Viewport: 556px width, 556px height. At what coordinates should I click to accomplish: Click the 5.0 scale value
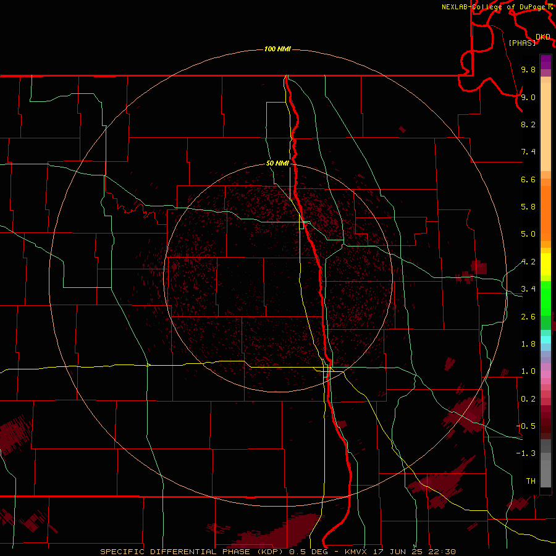click(528, 234)
